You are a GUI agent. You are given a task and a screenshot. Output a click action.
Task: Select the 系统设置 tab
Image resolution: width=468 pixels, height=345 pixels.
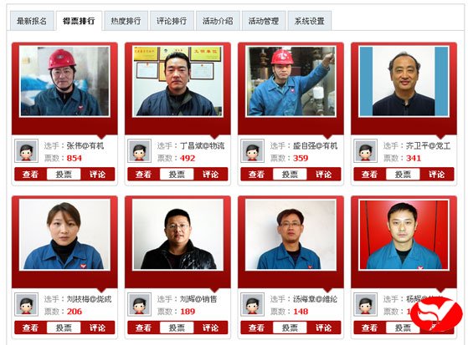(310, 21)
